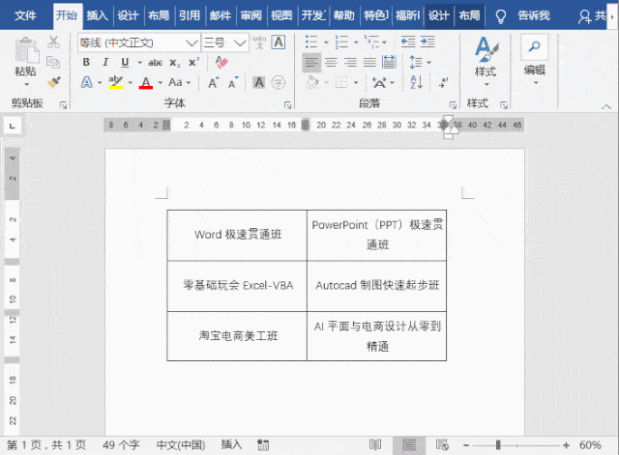Click the 60% zoom level
The width and height of the screenshot is (619, 455).
tap(590, 445)
